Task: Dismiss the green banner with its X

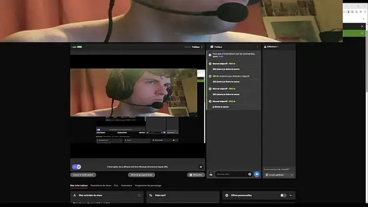Action: pos(362,33)
